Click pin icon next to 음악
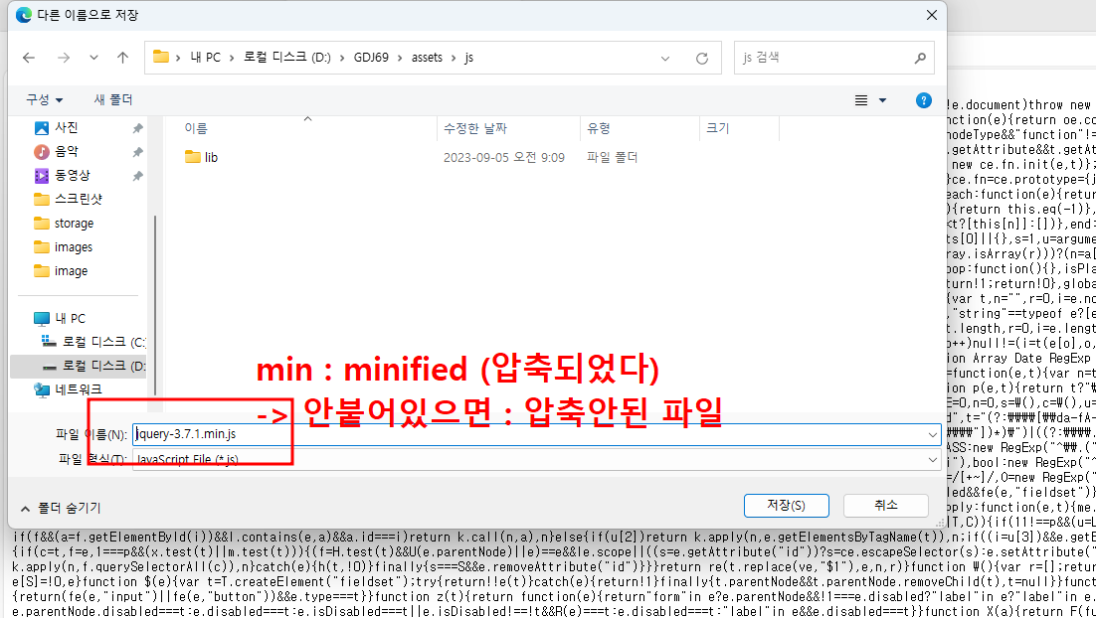This screenshot has height=618, width=1096. (137, 152)
